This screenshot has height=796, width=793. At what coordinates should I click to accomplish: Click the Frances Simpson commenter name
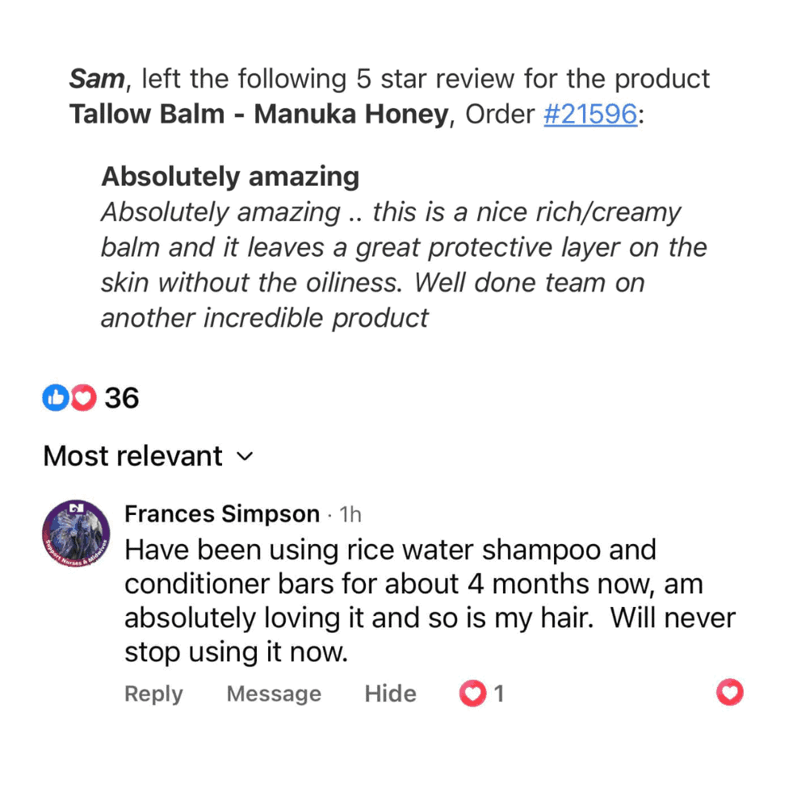point(222,514)
